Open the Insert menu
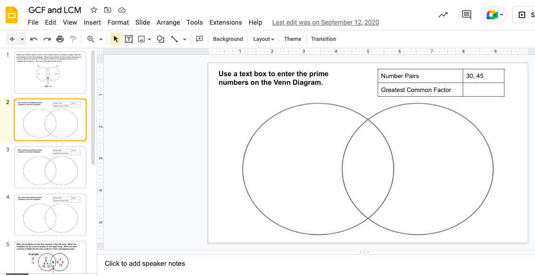 click(x=92, y=22)
